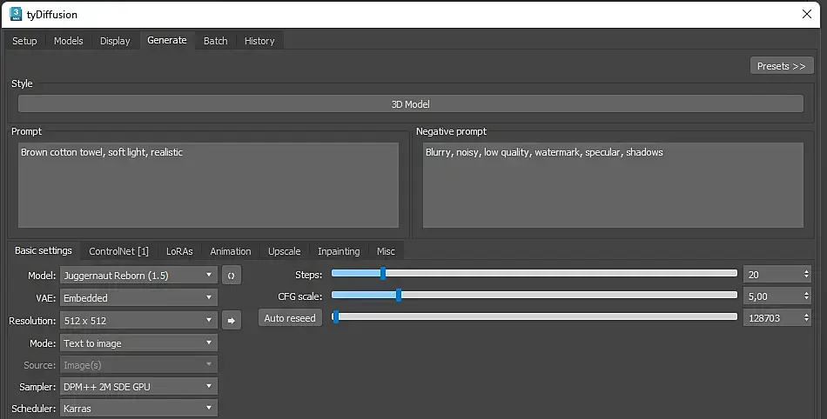Open the Sampler DPM++ 2M SDE GPU dropdown
The width and height of the screenshot is (827, 419).
click(138, 386)
